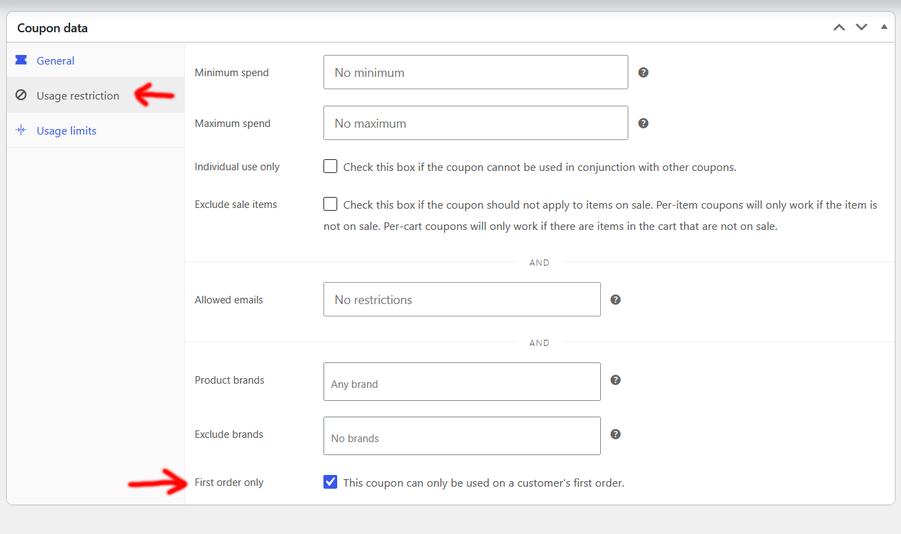Click the Minimum spend field
Screen dimensions: 901x534
click(x=475, y=72)
